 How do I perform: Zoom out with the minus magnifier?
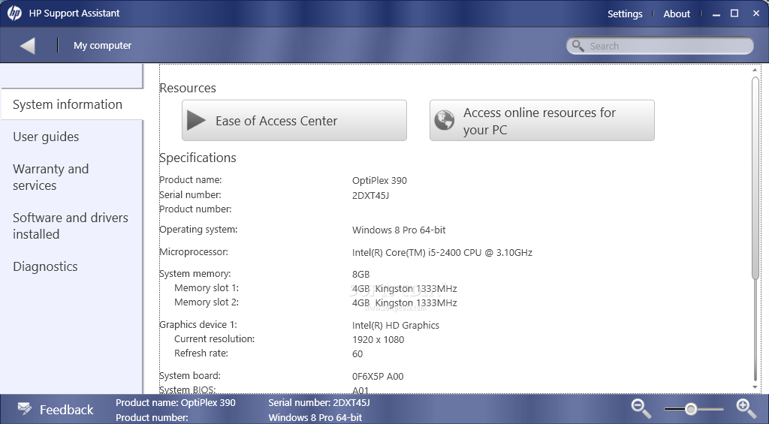(x=641, y=408)
